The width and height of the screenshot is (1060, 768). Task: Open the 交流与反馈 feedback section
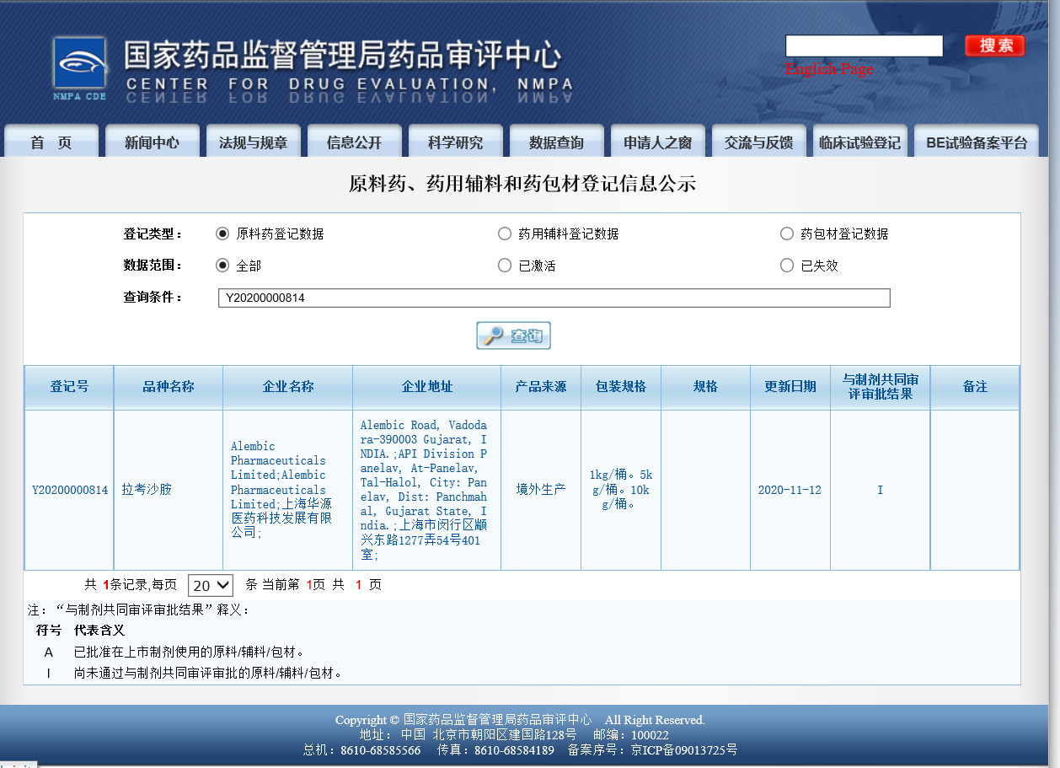pyautogui.click(x=758, y=141)
